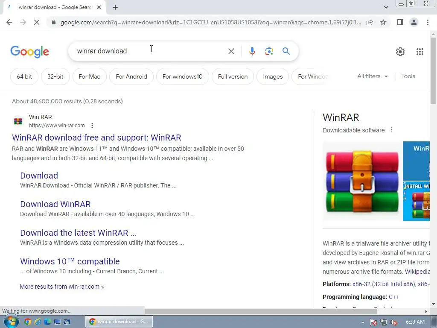Click the muted volume tray icon
Viewport: 437px width, 328px height.
pyautogui.click(x=394, y=322)
